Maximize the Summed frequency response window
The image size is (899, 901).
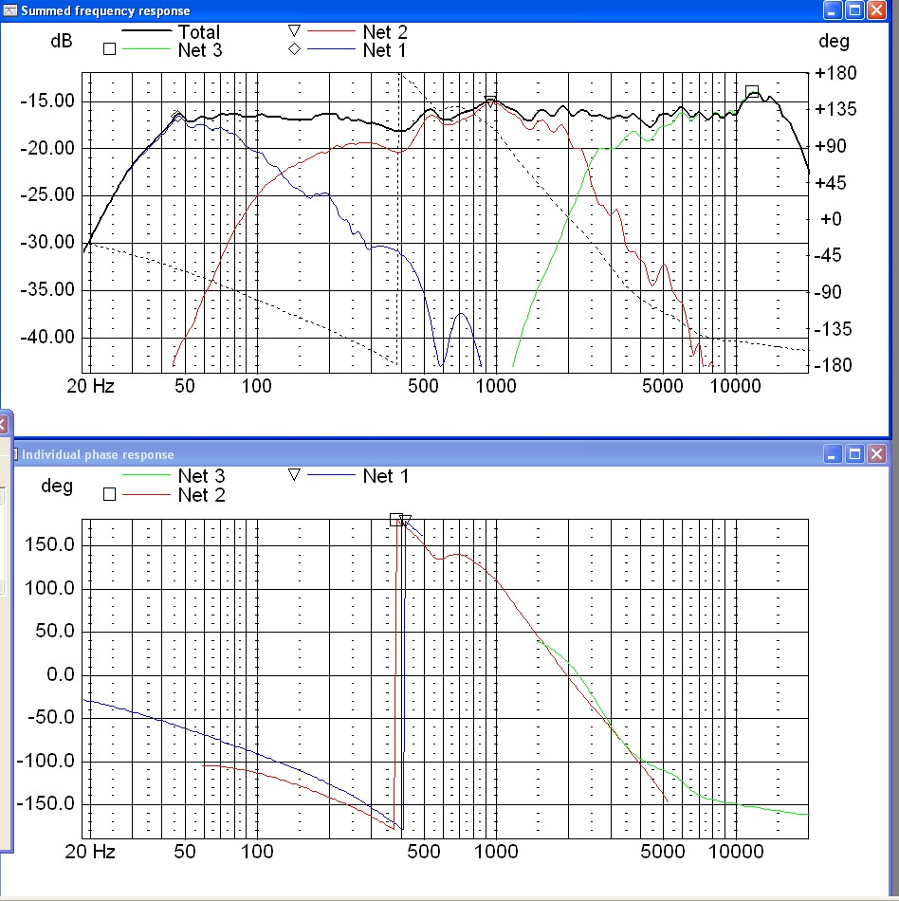click(x=854, y=10)
